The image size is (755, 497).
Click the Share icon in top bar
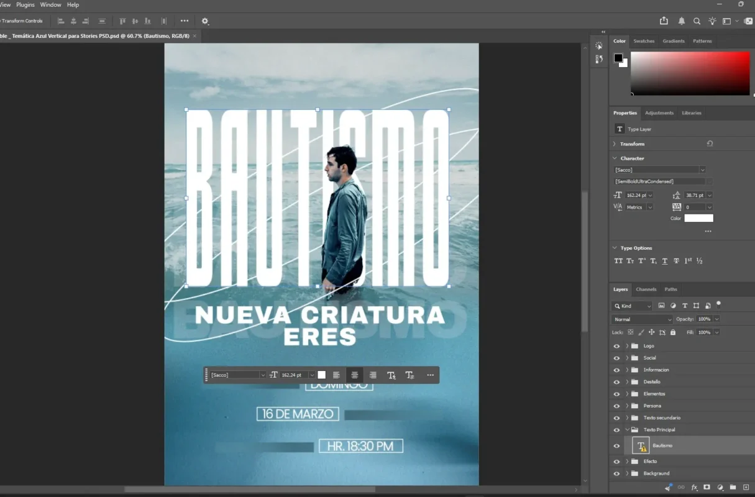coord(664,21)
